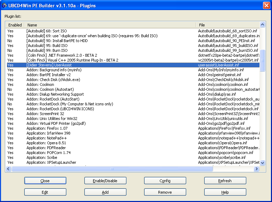This screenshot has width=272, height=202.
Task: Select 'Addon: RocketDock (AutoStart)' row
Action: click(133, 99)
